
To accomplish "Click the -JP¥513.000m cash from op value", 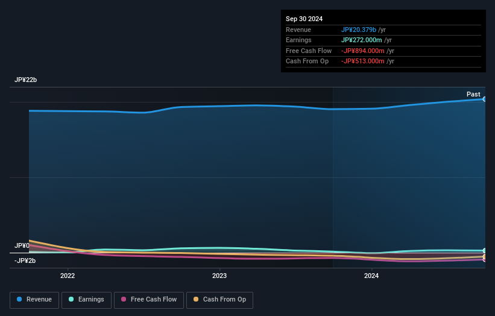I will (x=363, y=62).
